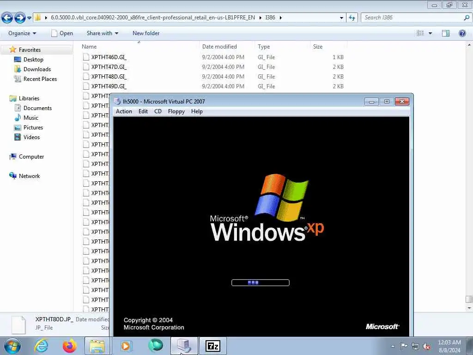Click network tray icon
The width and height of the screenshot is (473, 355).
[x=415, y=346]
